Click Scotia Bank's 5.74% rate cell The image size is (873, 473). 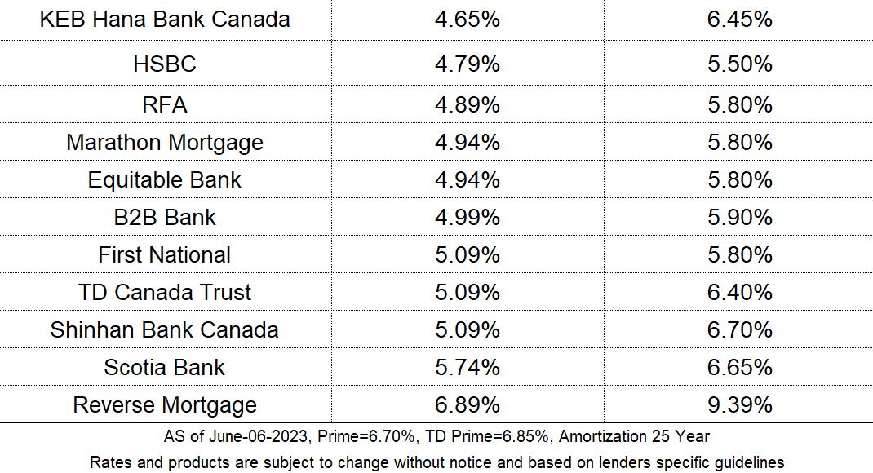pos(468,367)
